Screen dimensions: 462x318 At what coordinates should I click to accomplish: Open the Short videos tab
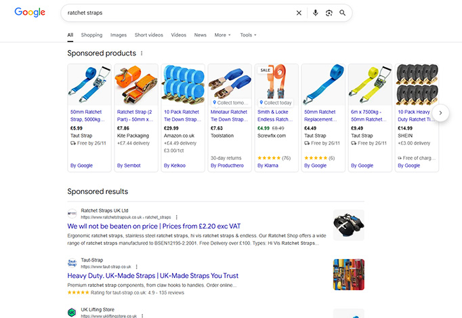[148, 35]
